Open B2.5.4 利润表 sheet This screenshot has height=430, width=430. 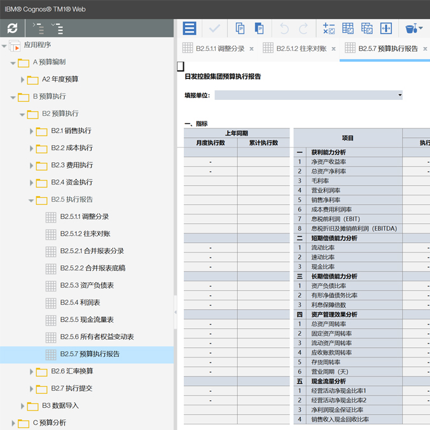(80, 303)
